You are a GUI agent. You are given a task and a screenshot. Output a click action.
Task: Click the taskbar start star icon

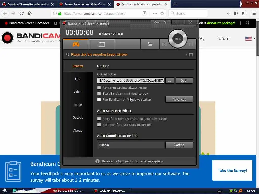[5, 190]
